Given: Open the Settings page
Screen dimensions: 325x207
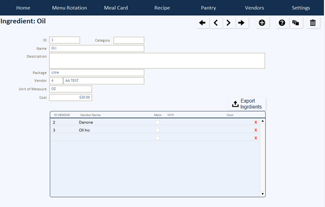Looking at the screenshot, I should point(301,8).
